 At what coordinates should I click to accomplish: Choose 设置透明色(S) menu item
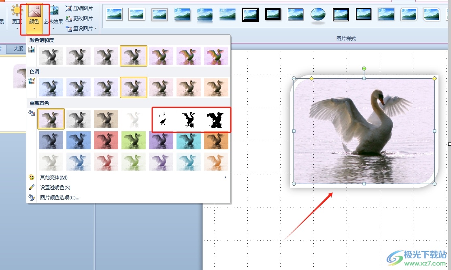(x=128, y=187)
